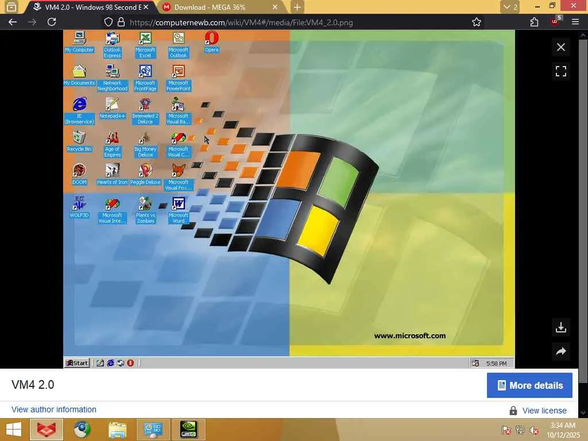Image resolution: width=588 pixels, height=441 pixels.
Task: Click the page vertical scrollbar
Action: pos(583,210)
